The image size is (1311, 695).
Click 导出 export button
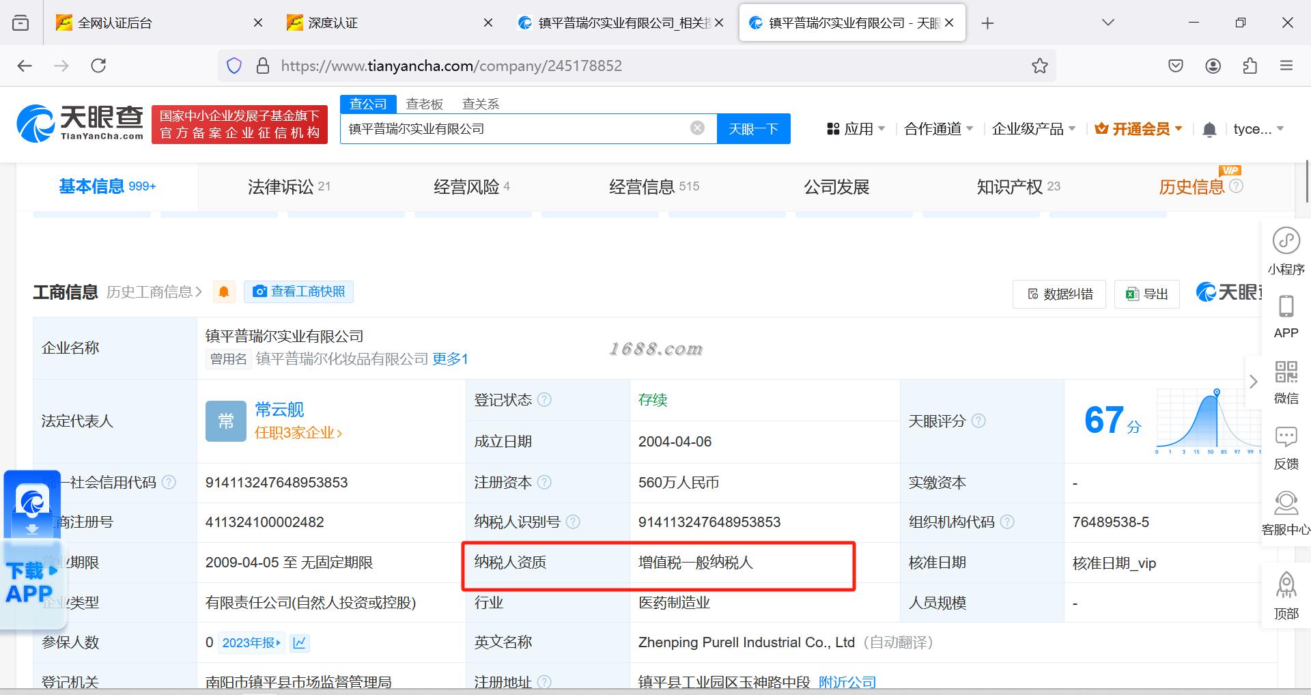1147,294
